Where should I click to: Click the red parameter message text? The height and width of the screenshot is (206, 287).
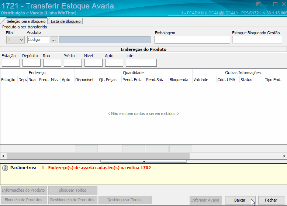pyautogui.click(x=96, y=168)
